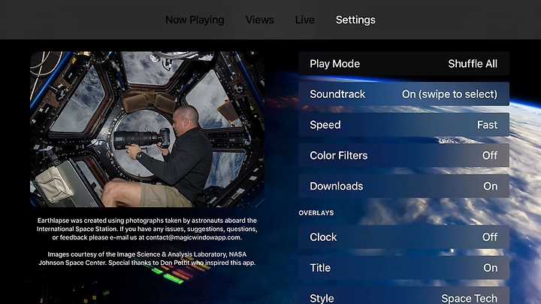Viewport: 541px width, 304px height.
Task: Click the contact@magicwindowapp.com email text
Action: (193, 238)
